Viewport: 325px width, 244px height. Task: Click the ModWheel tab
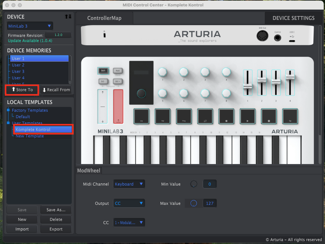(x=89, y=170)
